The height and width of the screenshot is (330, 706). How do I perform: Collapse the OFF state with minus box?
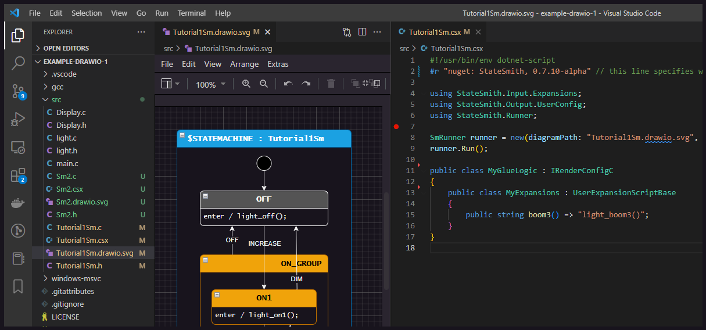(205, 196)
